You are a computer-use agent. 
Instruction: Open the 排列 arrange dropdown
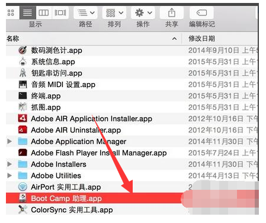coord(114,13)
